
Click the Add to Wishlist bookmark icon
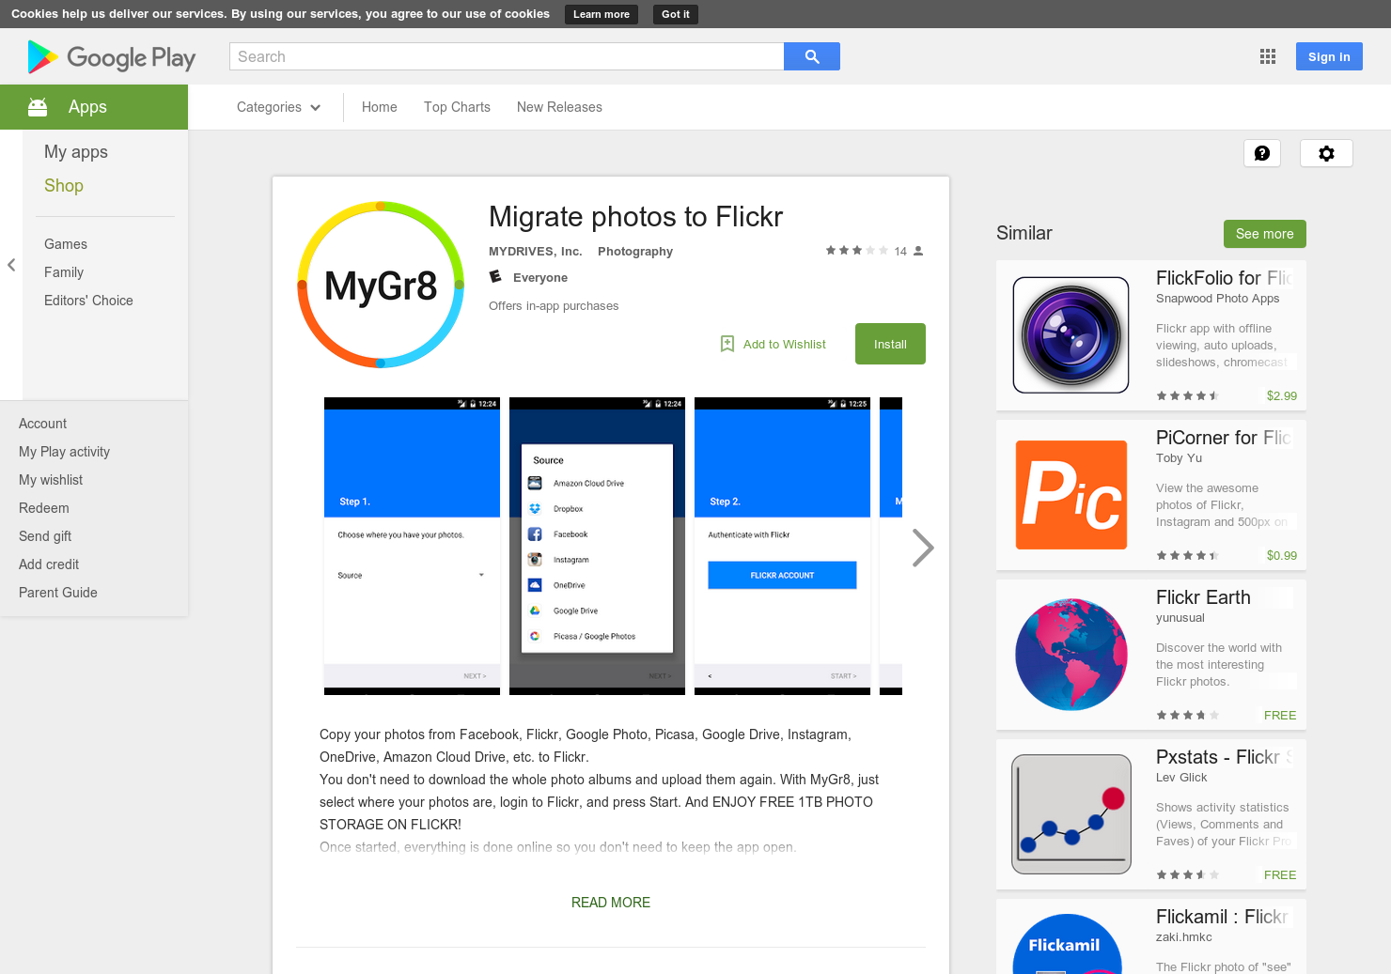[x=727, y=344]
